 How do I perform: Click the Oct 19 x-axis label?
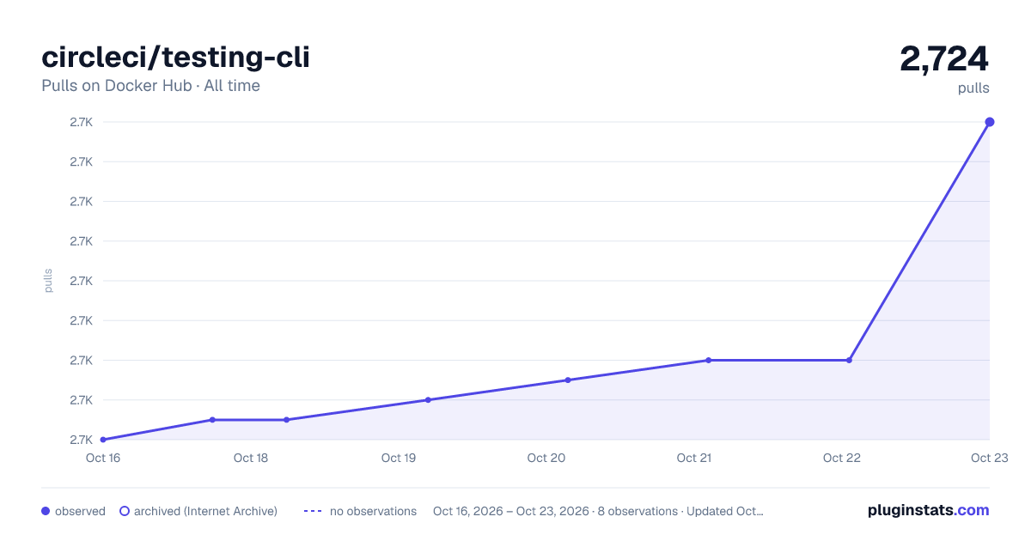tap(399, 458)
